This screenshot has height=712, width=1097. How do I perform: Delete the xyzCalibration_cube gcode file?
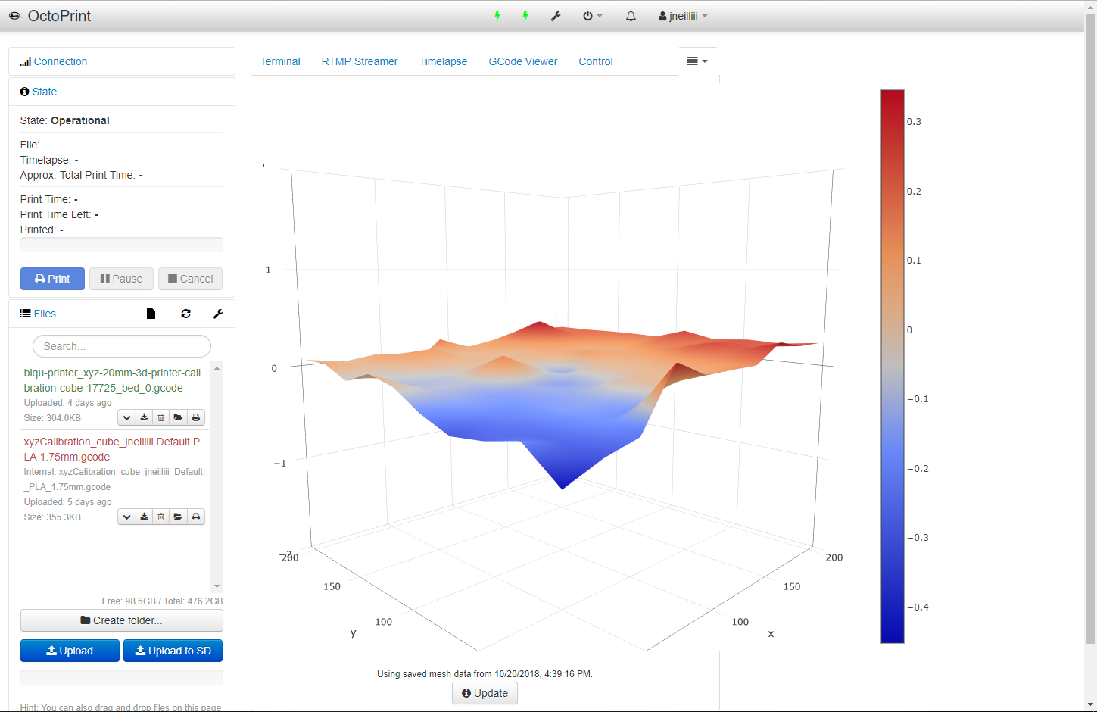160,517
